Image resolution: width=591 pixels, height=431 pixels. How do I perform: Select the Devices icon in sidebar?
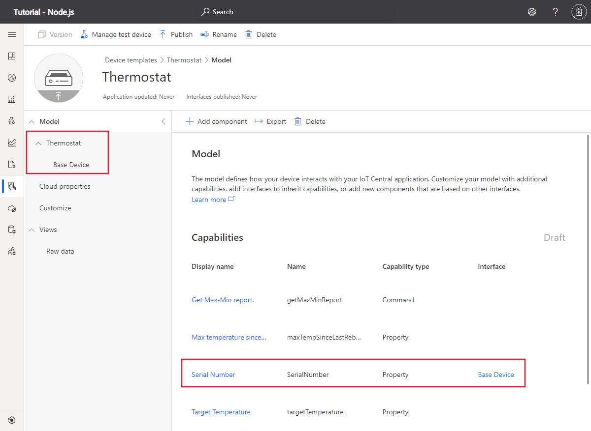click(x=12, y=77)
